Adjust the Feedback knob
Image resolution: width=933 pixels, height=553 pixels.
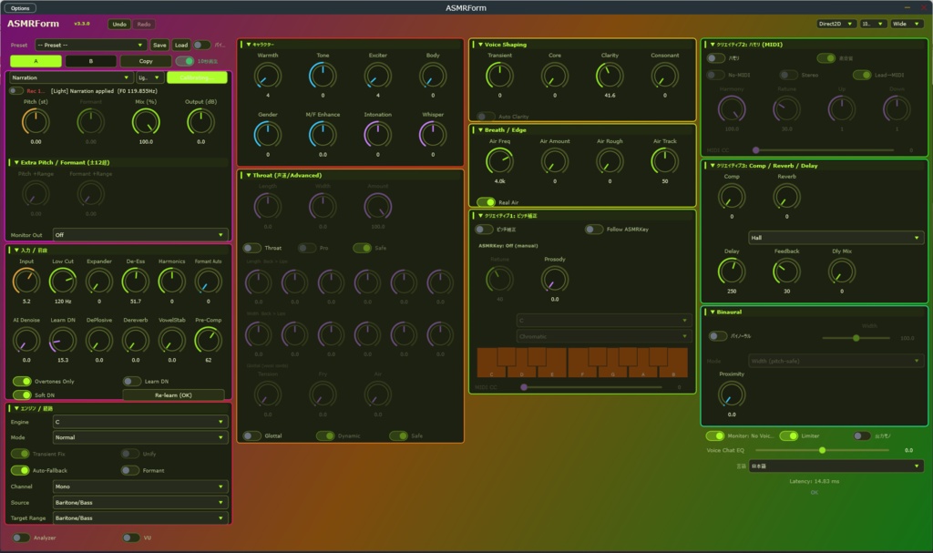pos(786,271)
